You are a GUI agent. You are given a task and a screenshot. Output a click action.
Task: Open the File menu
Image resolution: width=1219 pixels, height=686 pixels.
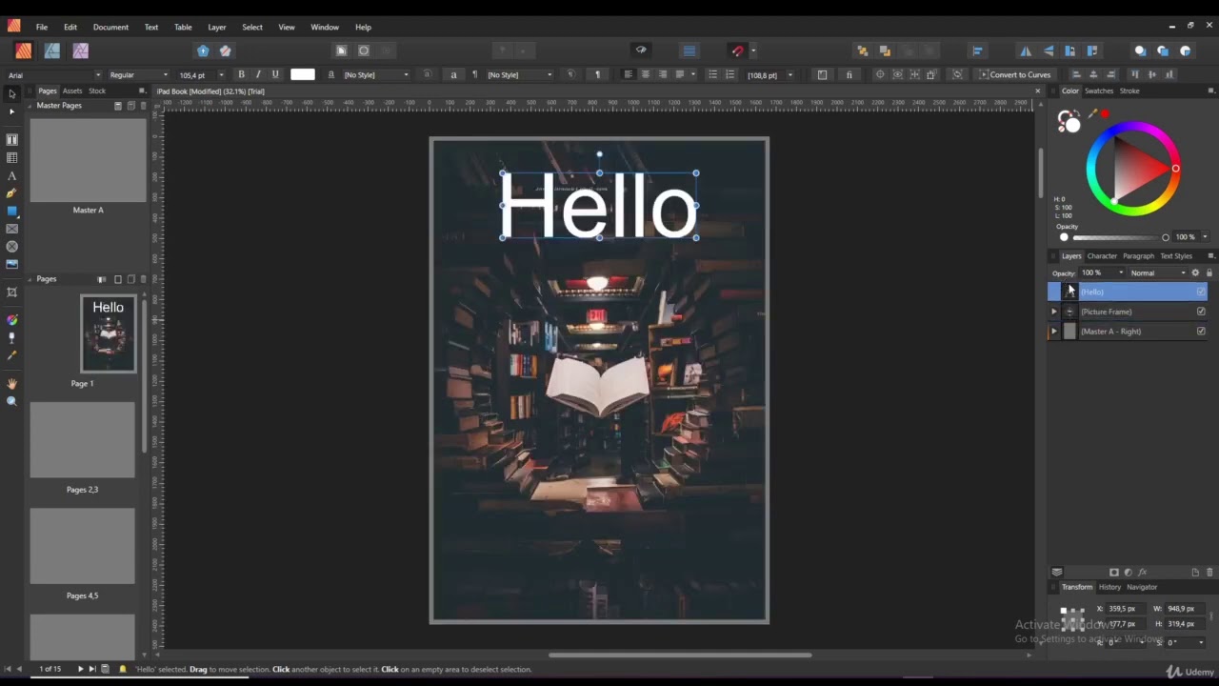[42, 27]
